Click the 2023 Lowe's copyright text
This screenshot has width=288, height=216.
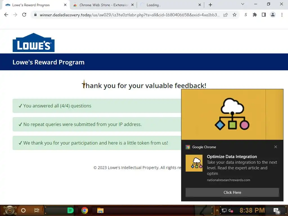point(137,168)
